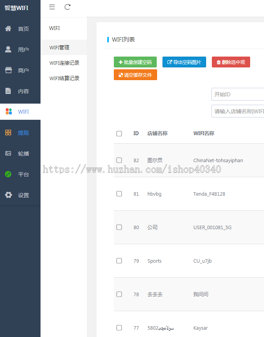
Task: Click the 店铺名称 column header
Action: click(x=157, y=134)
